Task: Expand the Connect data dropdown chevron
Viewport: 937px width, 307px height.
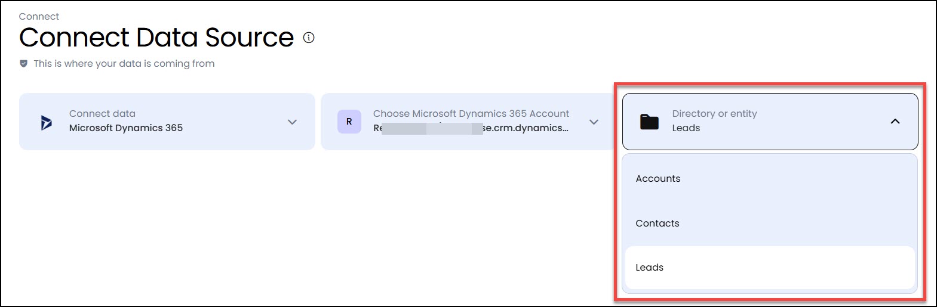Action: pyautogui.click(x=292, y=122)
